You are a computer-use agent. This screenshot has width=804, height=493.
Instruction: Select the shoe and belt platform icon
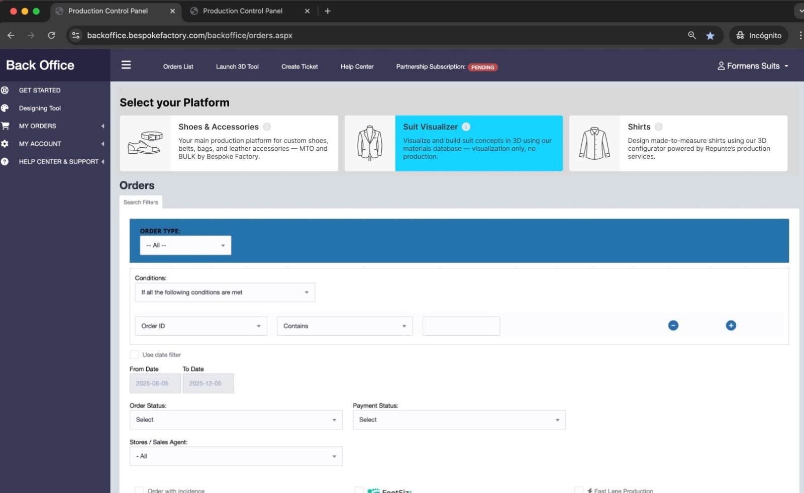pyautogui.click(x=145, y=143)
